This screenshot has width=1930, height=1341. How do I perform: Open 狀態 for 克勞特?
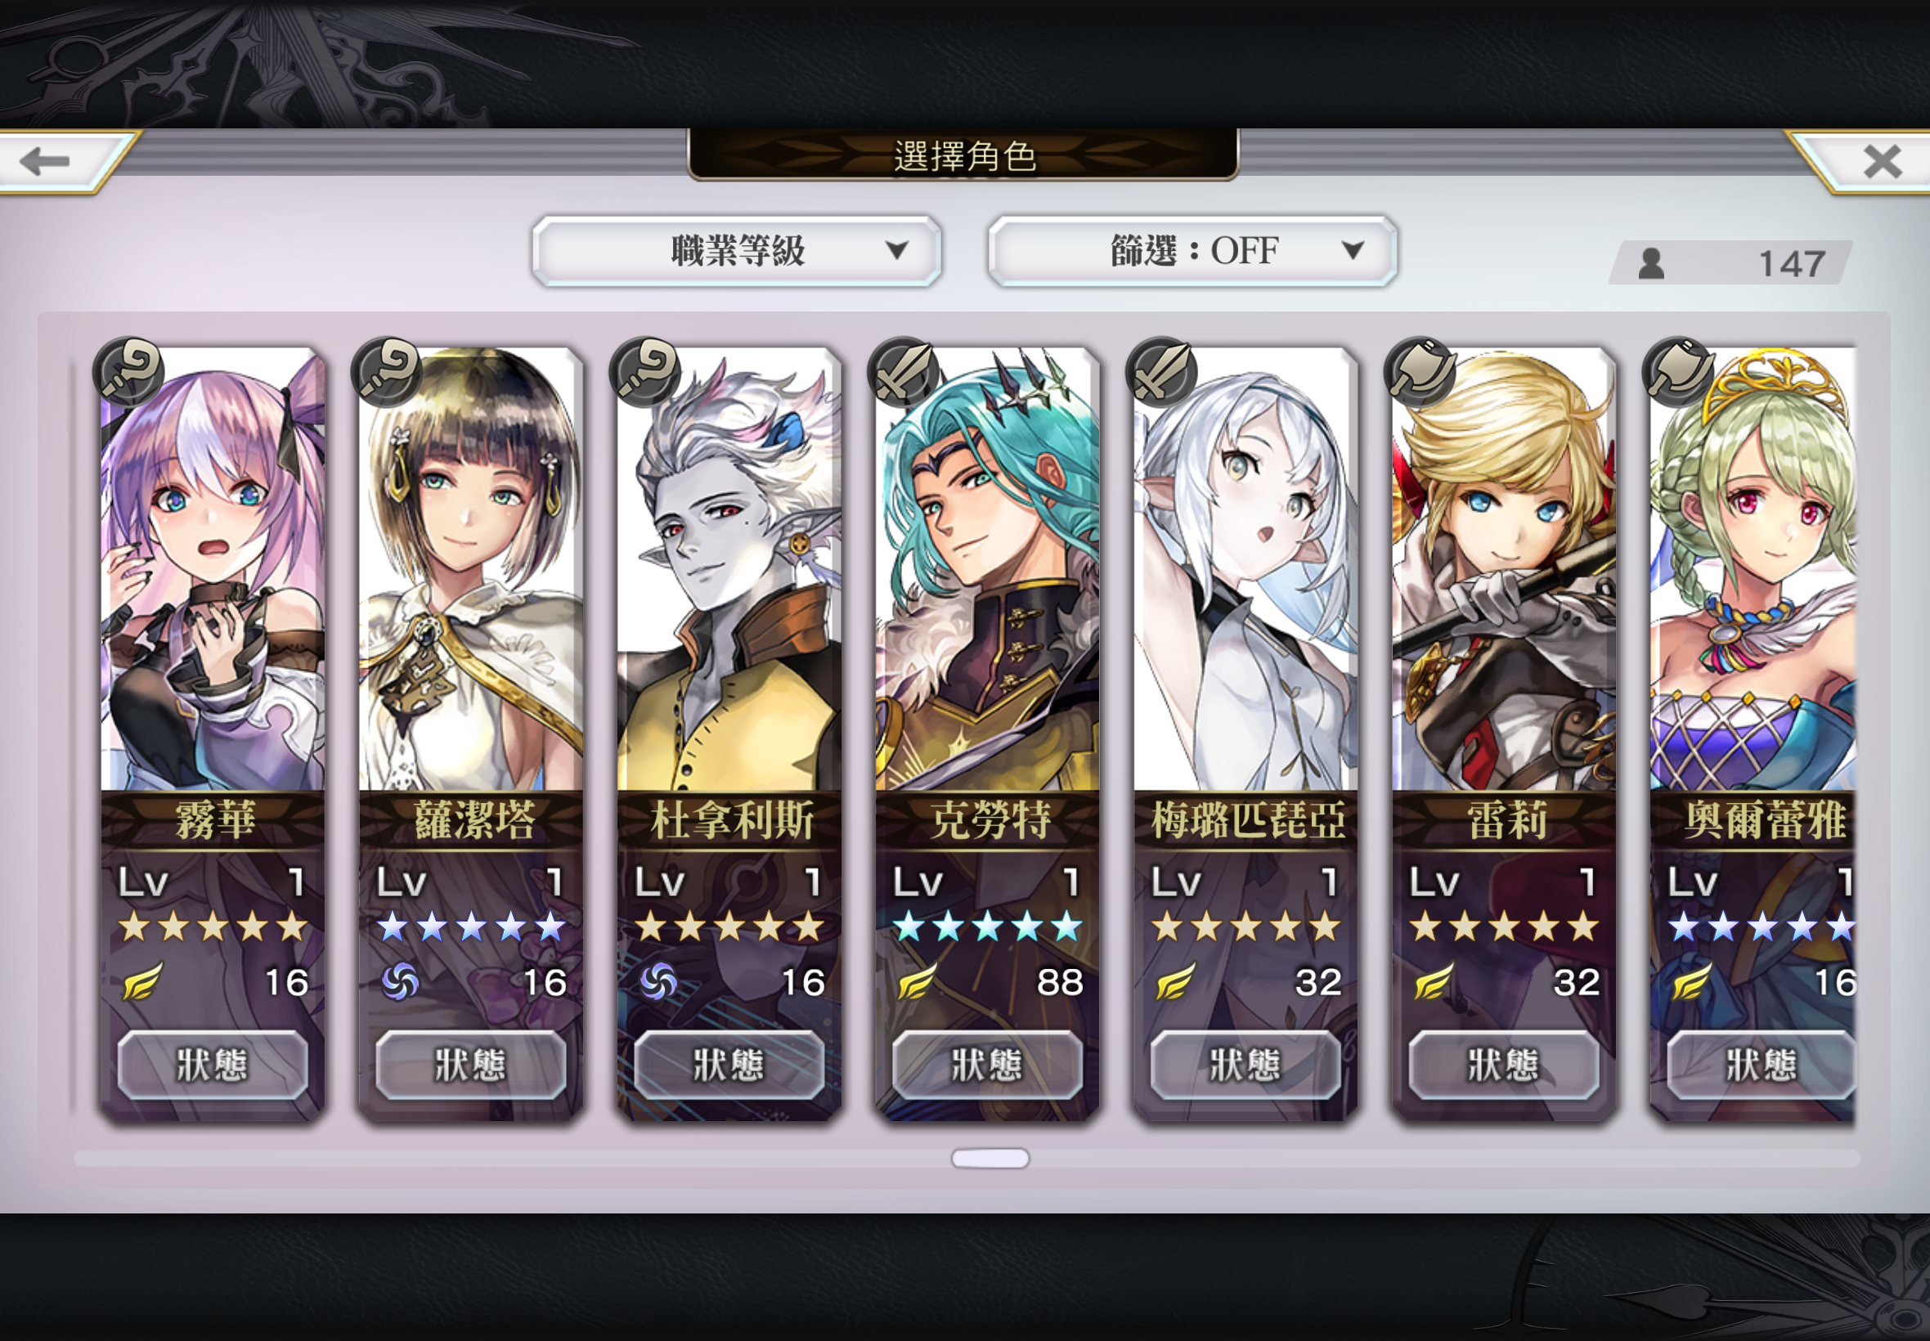tap(987, 1065)
